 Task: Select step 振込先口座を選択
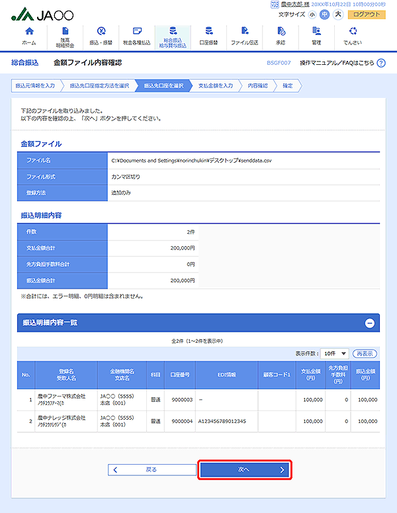(163, 85)
